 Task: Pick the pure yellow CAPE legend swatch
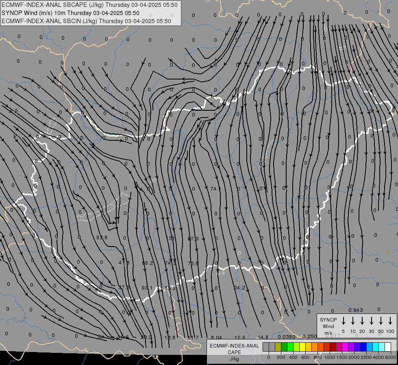coord(302,347)
